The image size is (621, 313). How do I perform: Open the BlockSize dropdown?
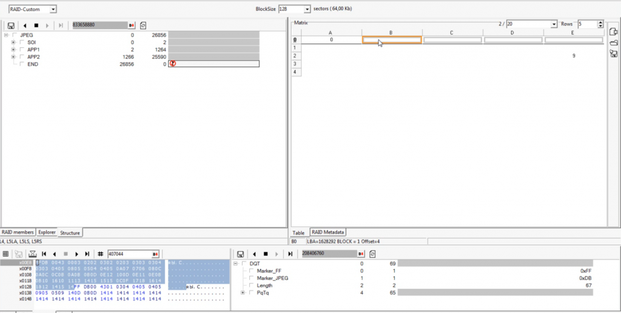tap(307, 9)
